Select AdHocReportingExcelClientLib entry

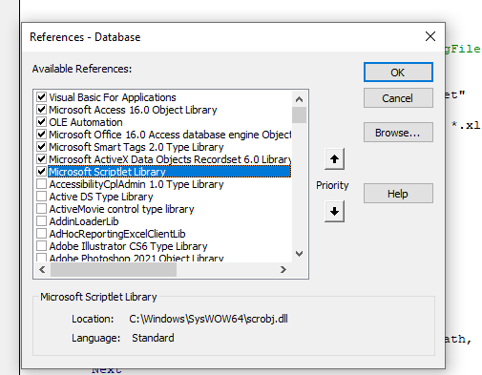coord(117,234)
